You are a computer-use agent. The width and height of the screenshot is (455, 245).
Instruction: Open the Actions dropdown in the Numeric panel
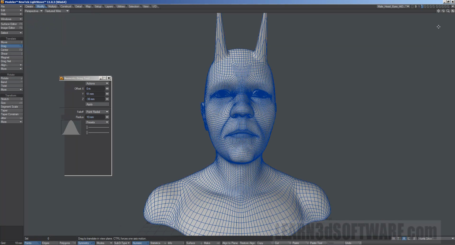[97, 84]
